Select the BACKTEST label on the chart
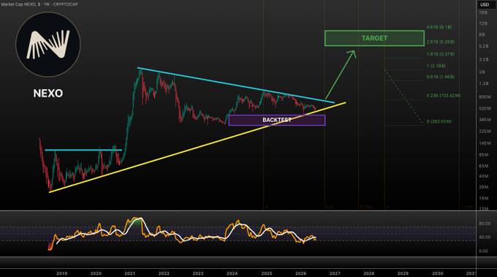The image size is (497, 277). [x=277, y=120]
